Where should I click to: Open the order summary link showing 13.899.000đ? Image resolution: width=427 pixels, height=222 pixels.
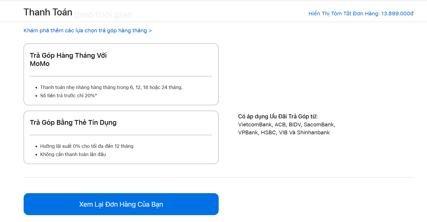coord(361,14)
